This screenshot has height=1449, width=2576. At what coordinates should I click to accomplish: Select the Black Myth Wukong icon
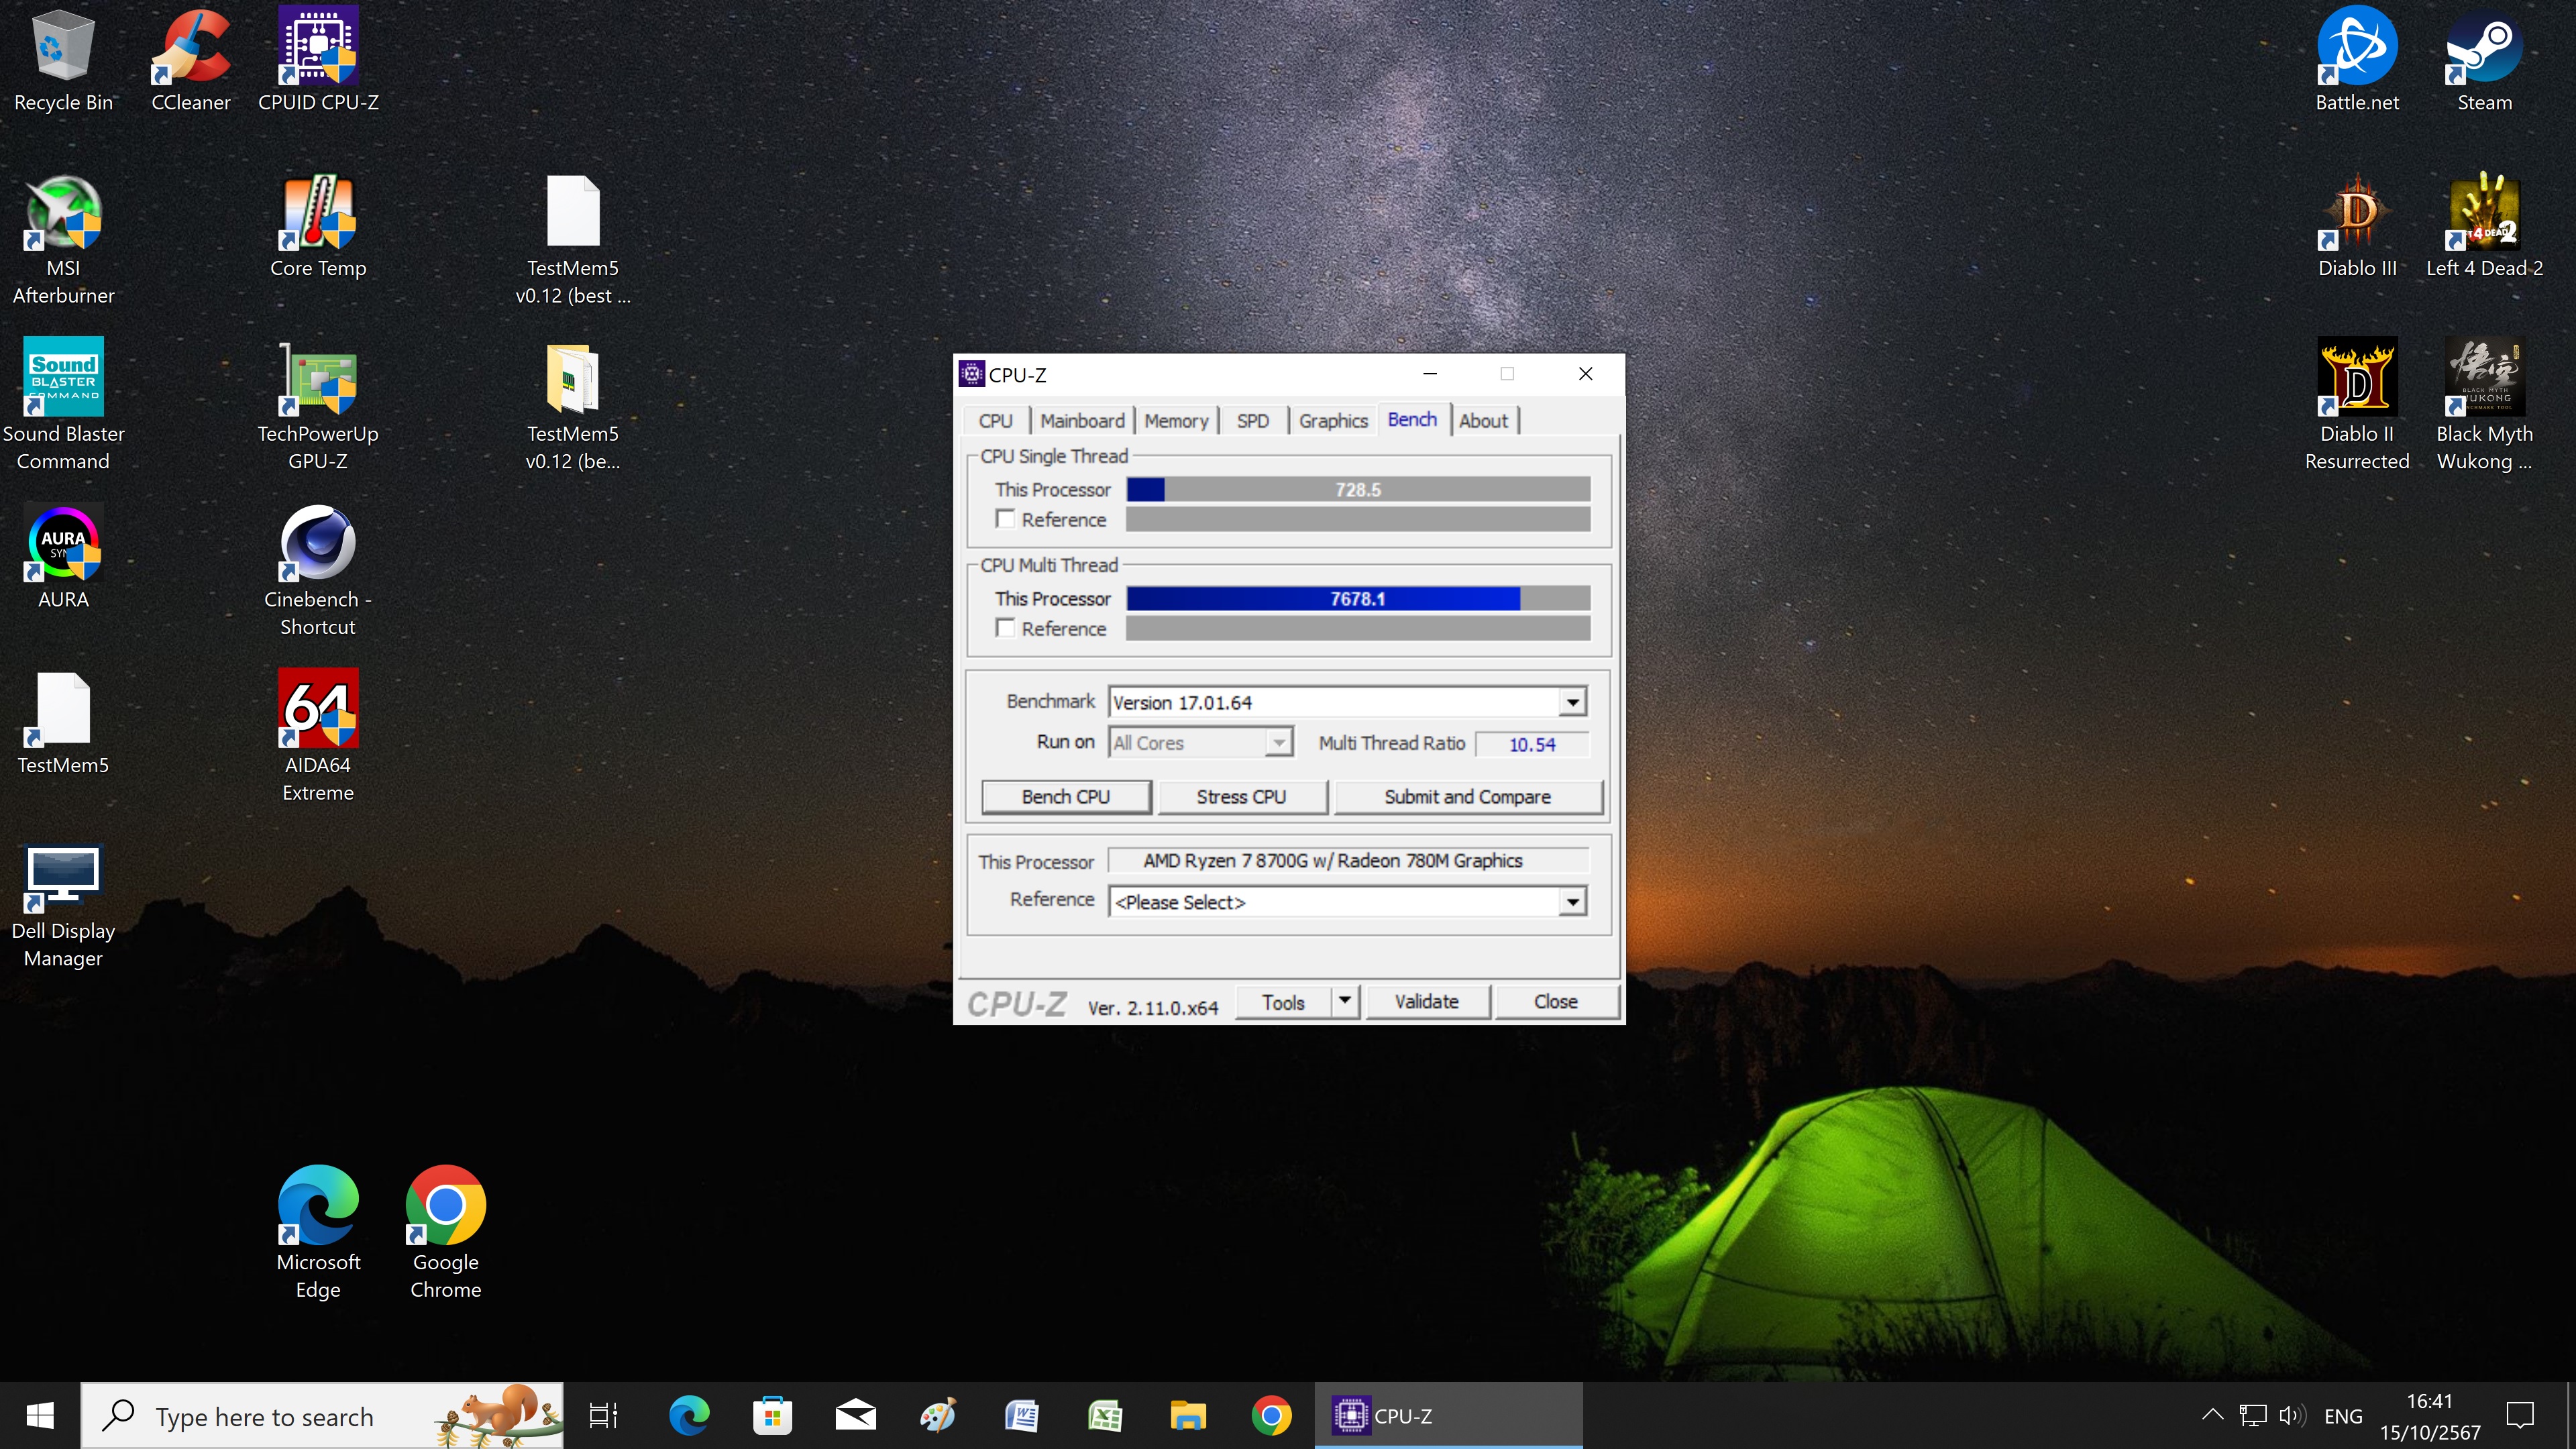click(2484, 405)
